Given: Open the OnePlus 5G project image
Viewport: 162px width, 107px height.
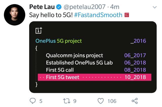Looking at the screenshot, I should point(93,57).
